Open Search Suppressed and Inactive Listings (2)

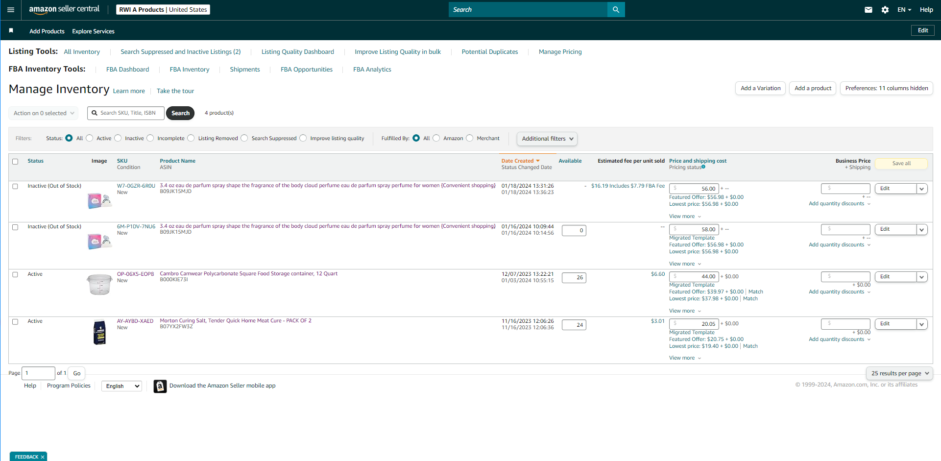181,52
